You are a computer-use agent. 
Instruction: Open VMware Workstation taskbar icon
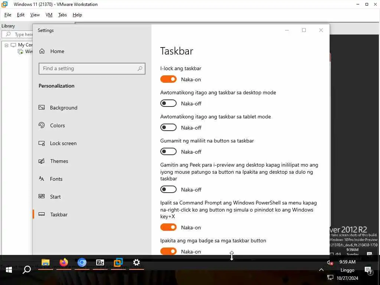[118, 262]
